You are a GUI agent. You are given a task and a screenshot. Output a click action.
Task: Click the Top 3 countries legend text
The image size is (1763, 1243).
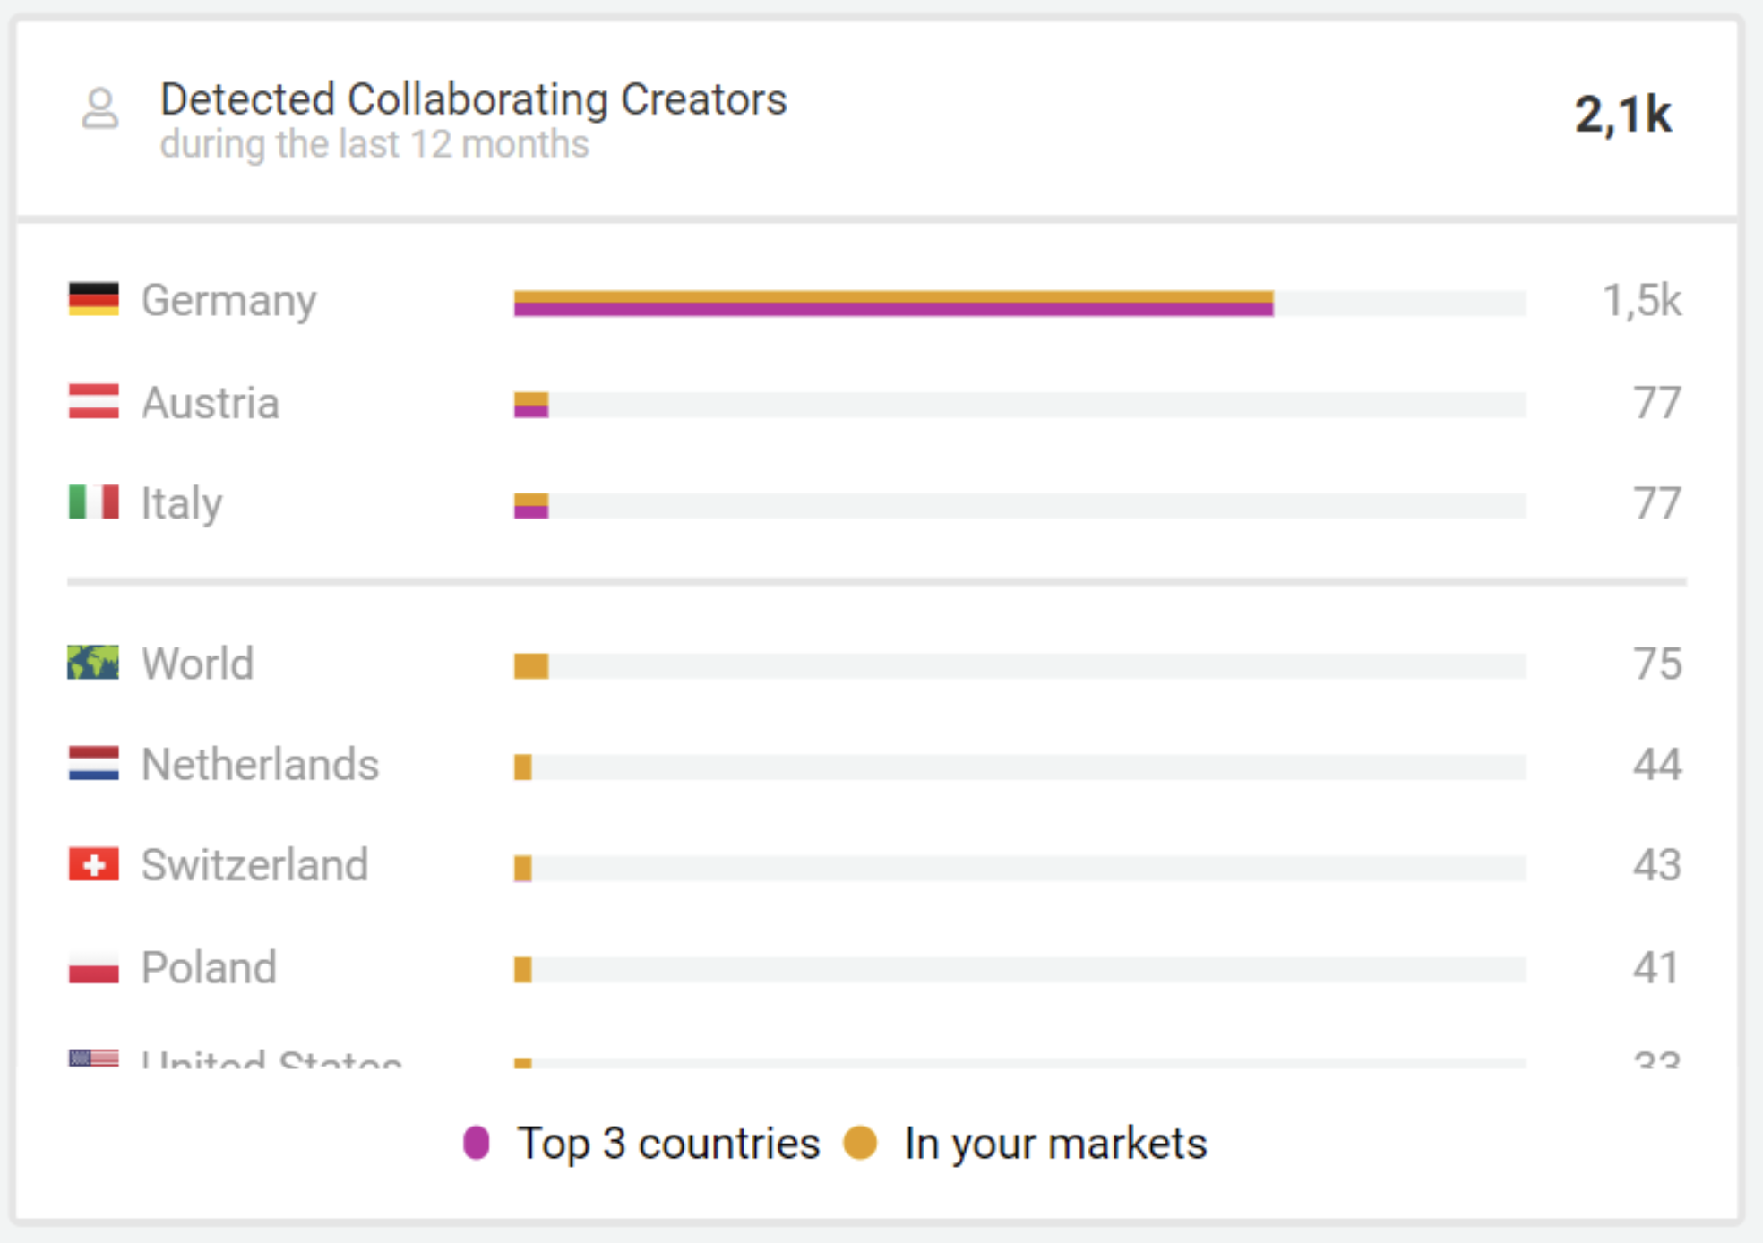668,1144
